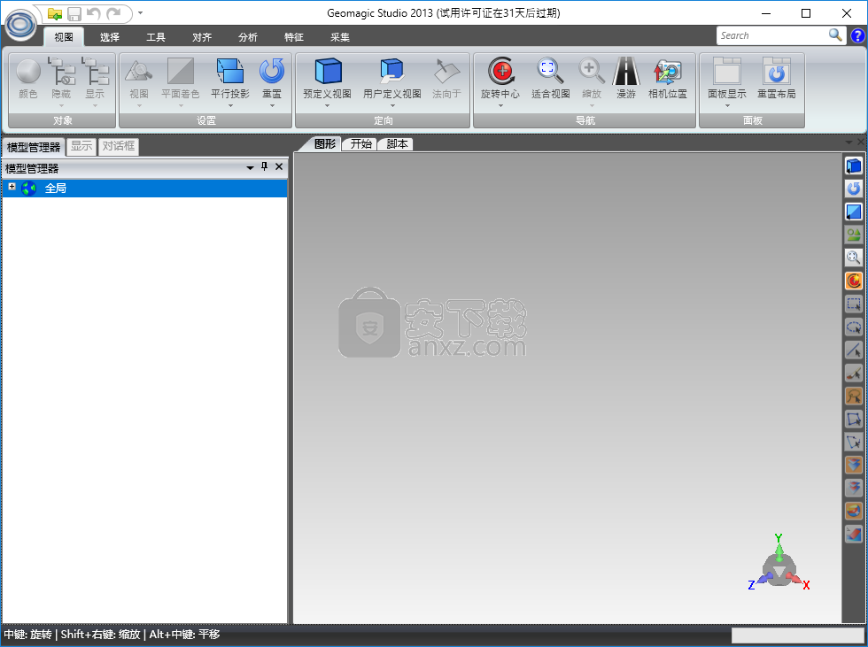This screenshot has height=647, width=868.
Task: Click the blue shaded square sidebar icon
Action: click(x=854, y=212)
